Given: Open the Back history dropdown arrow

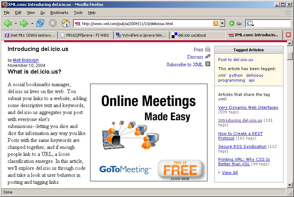Looking at the screenshot, I should point(16,24).
